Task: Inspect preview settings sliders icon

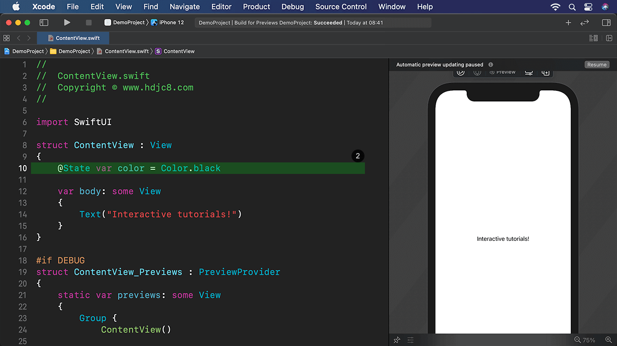Action: pyautogui.click(x=529, y=72)
